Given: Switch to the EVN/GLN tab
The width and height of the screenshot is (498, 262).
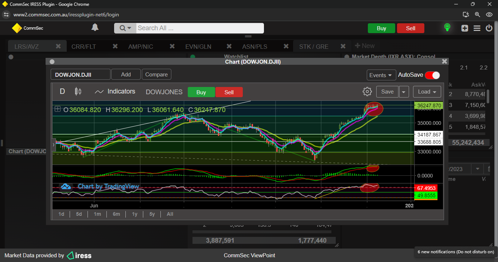Looking at the screenshot, I should [198, 47].
